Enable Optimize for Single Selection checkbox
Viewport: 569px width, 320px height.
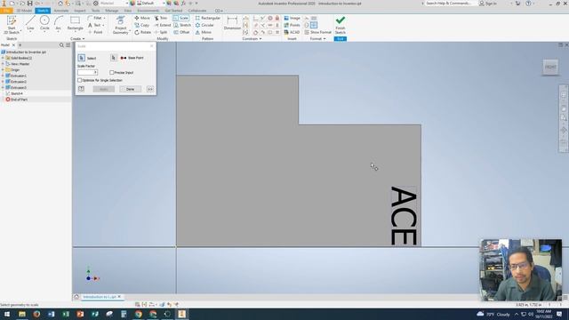(x=80, y=80)
